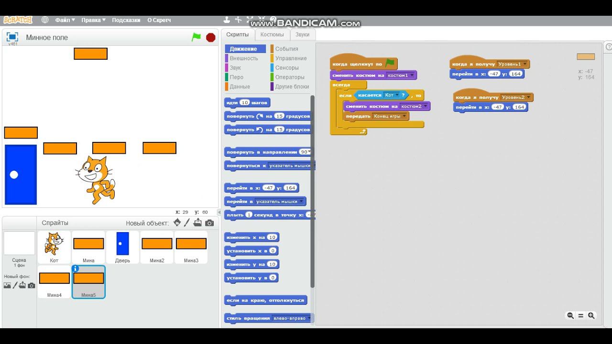This screenshot has width=612, height=344.
Task: Open the Правка menu
Action: [x=93, y=20]
